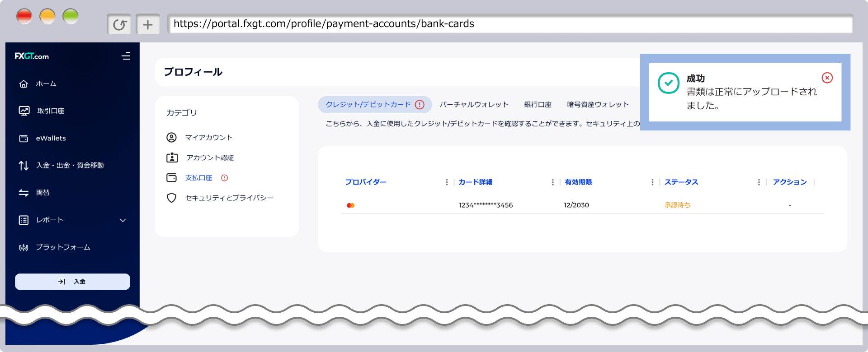Switch to バーチャルウォレット tab
Image resolution: width=868 pixels, height=352 pixels.
pos(474,105)
